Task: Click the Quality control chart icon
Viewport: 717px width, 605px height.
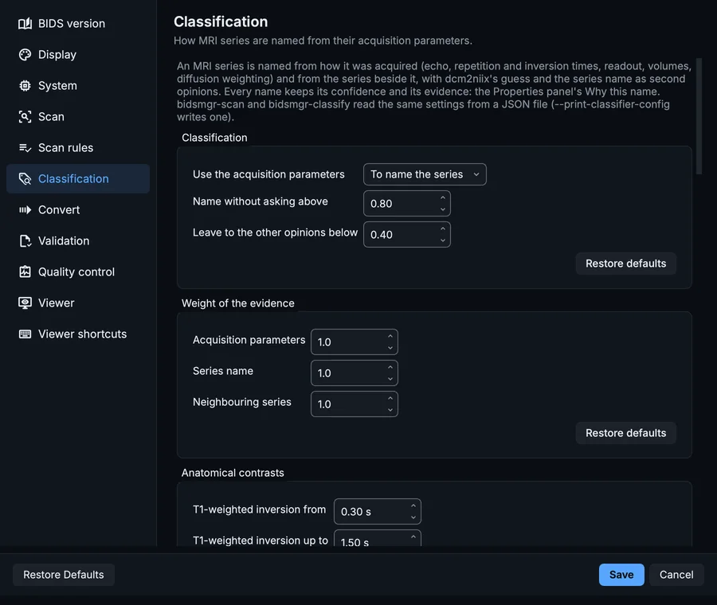Action: coord(25,272)
